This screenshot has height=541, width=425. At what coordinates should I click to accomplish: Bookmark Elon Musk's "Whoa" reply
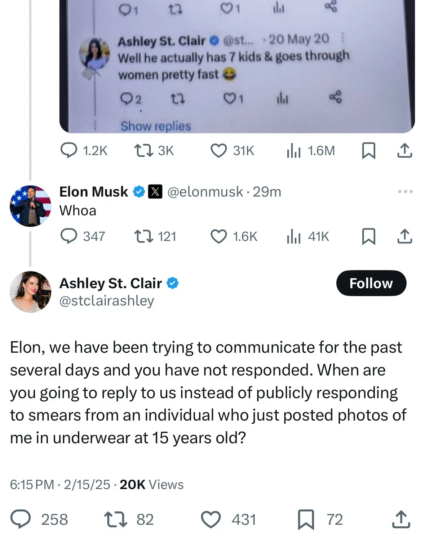click(x=369, y=237)
